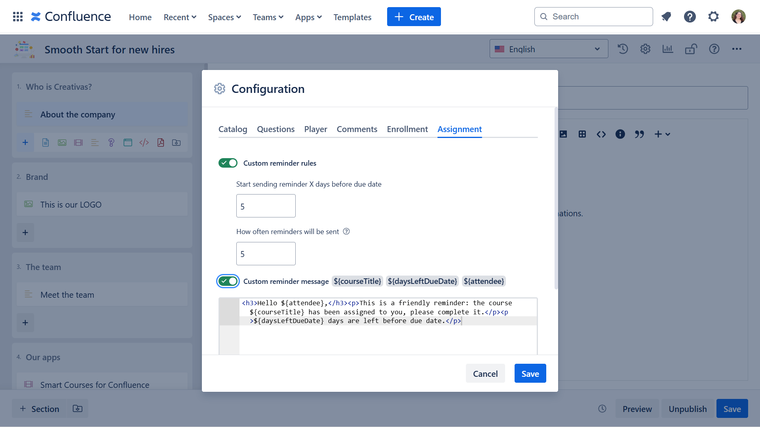This screenshot has height=427, width=760.
Task: Insert a code block with the brackets icon
Action: [601, 134]
